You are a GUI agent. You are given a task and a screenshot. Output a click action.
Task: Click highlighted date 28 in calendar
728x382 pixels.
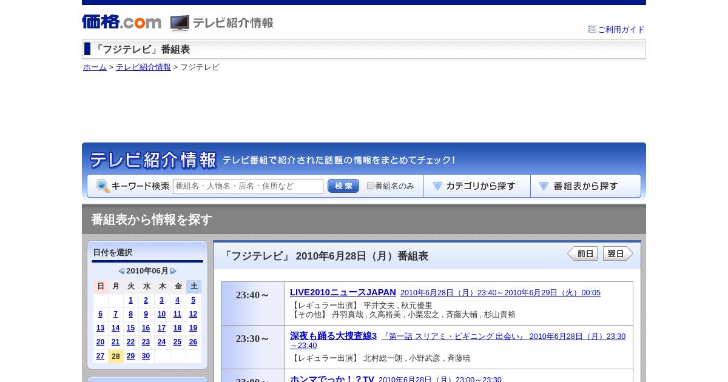click(x=115, y=356)
